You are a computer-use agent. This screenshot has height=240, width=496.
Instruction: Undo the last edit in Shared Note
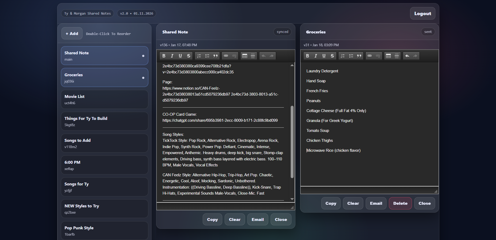(264, 56)
